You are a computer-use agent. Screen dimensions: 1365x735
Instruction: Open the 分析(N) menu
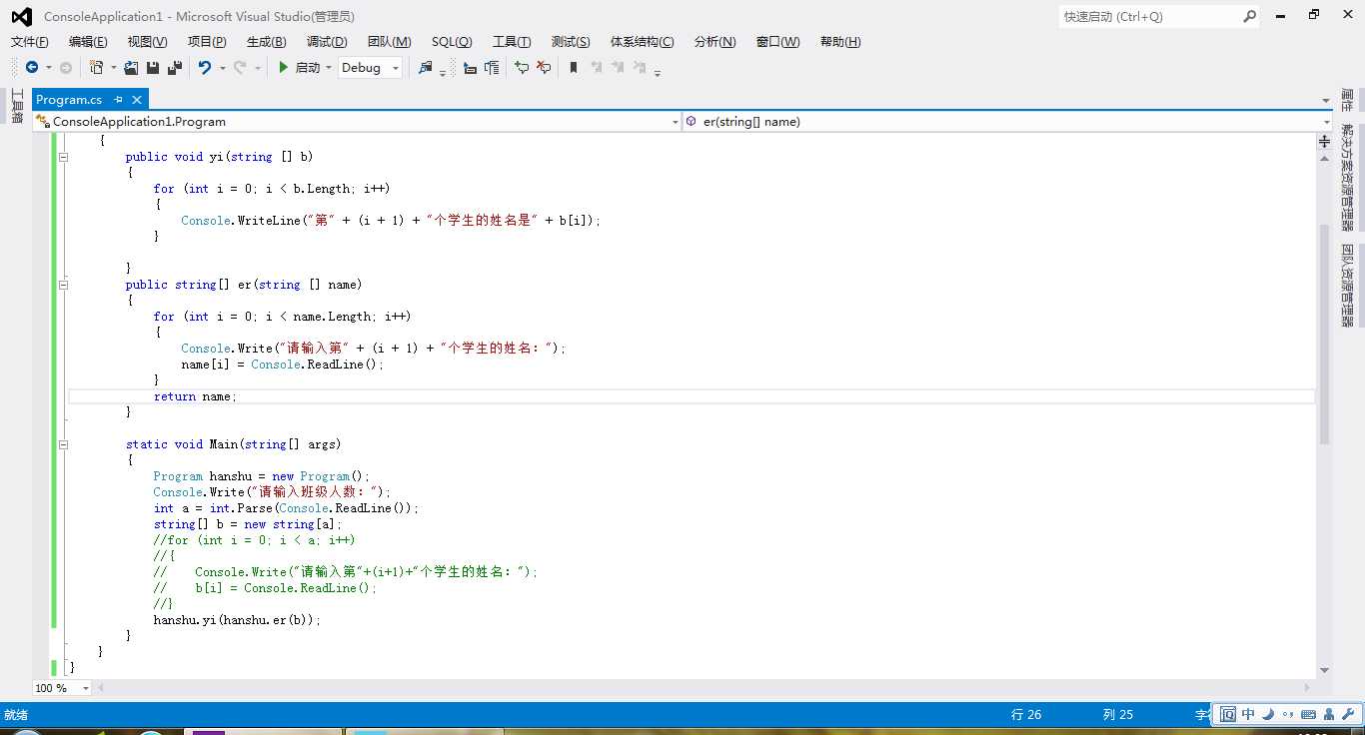(714, 41)
